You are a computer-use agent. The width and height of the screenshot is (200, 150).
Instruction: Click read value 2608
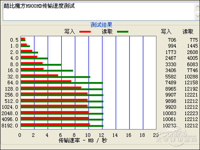(x=192, y=52)
